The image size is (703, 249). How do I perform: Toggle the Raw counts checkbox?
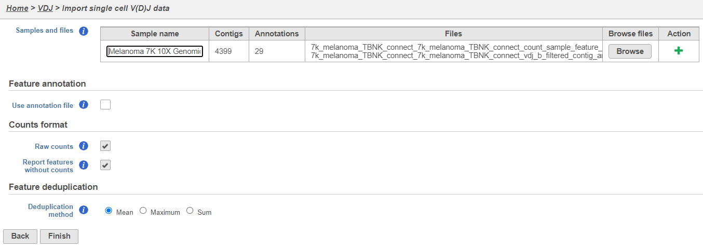105,146
